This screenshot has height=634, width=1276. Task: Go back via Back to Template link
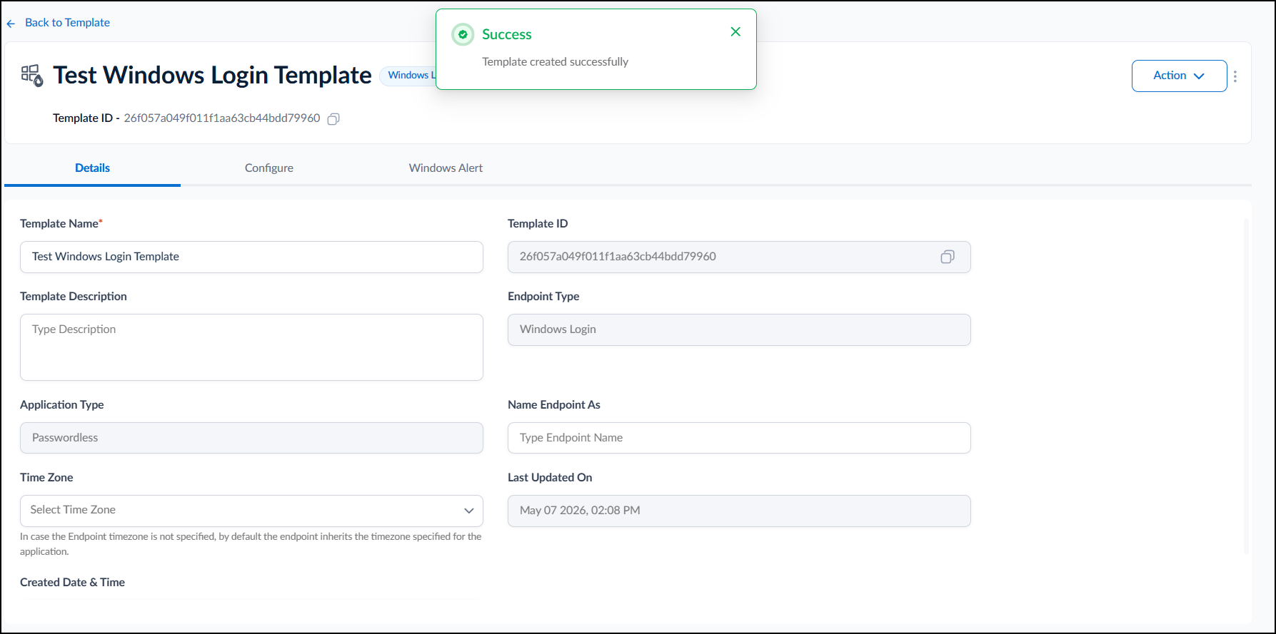click(x=67, y=23)
